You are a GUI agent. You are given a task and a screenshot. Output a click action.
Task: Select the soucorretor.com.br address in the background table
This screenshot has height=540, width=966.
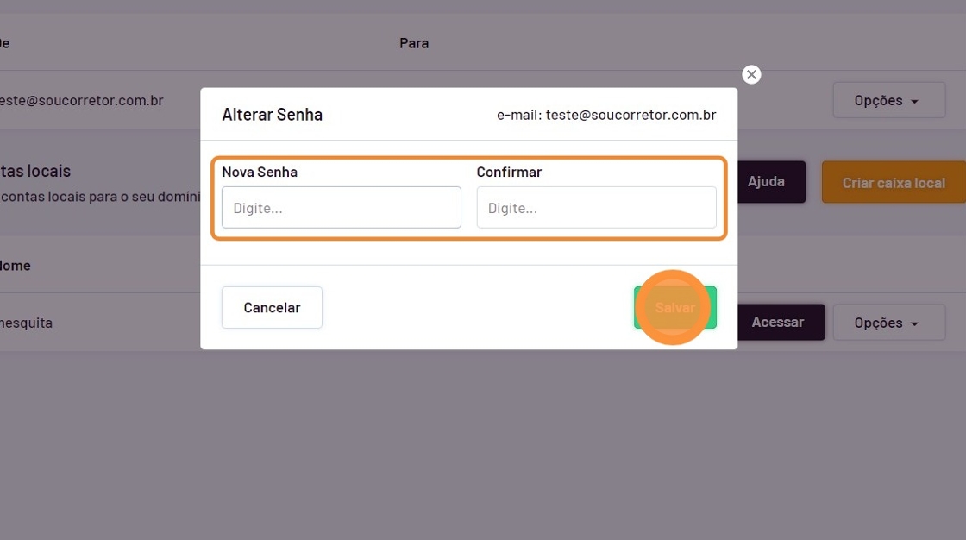[x=82, y=101]
